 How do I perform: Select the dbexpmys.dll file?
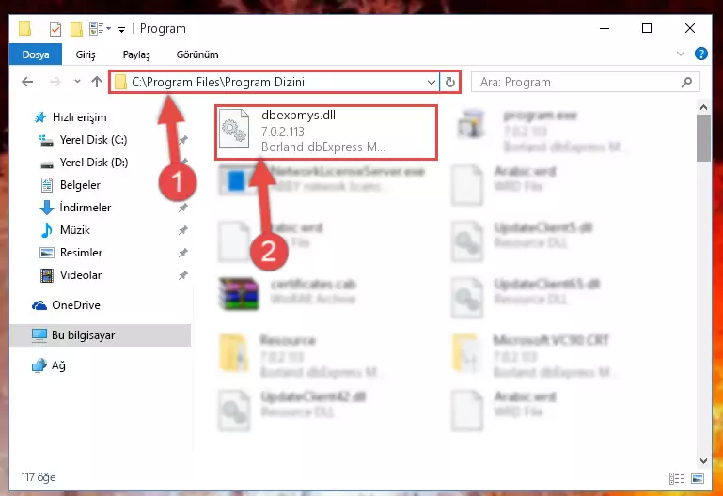326,132
